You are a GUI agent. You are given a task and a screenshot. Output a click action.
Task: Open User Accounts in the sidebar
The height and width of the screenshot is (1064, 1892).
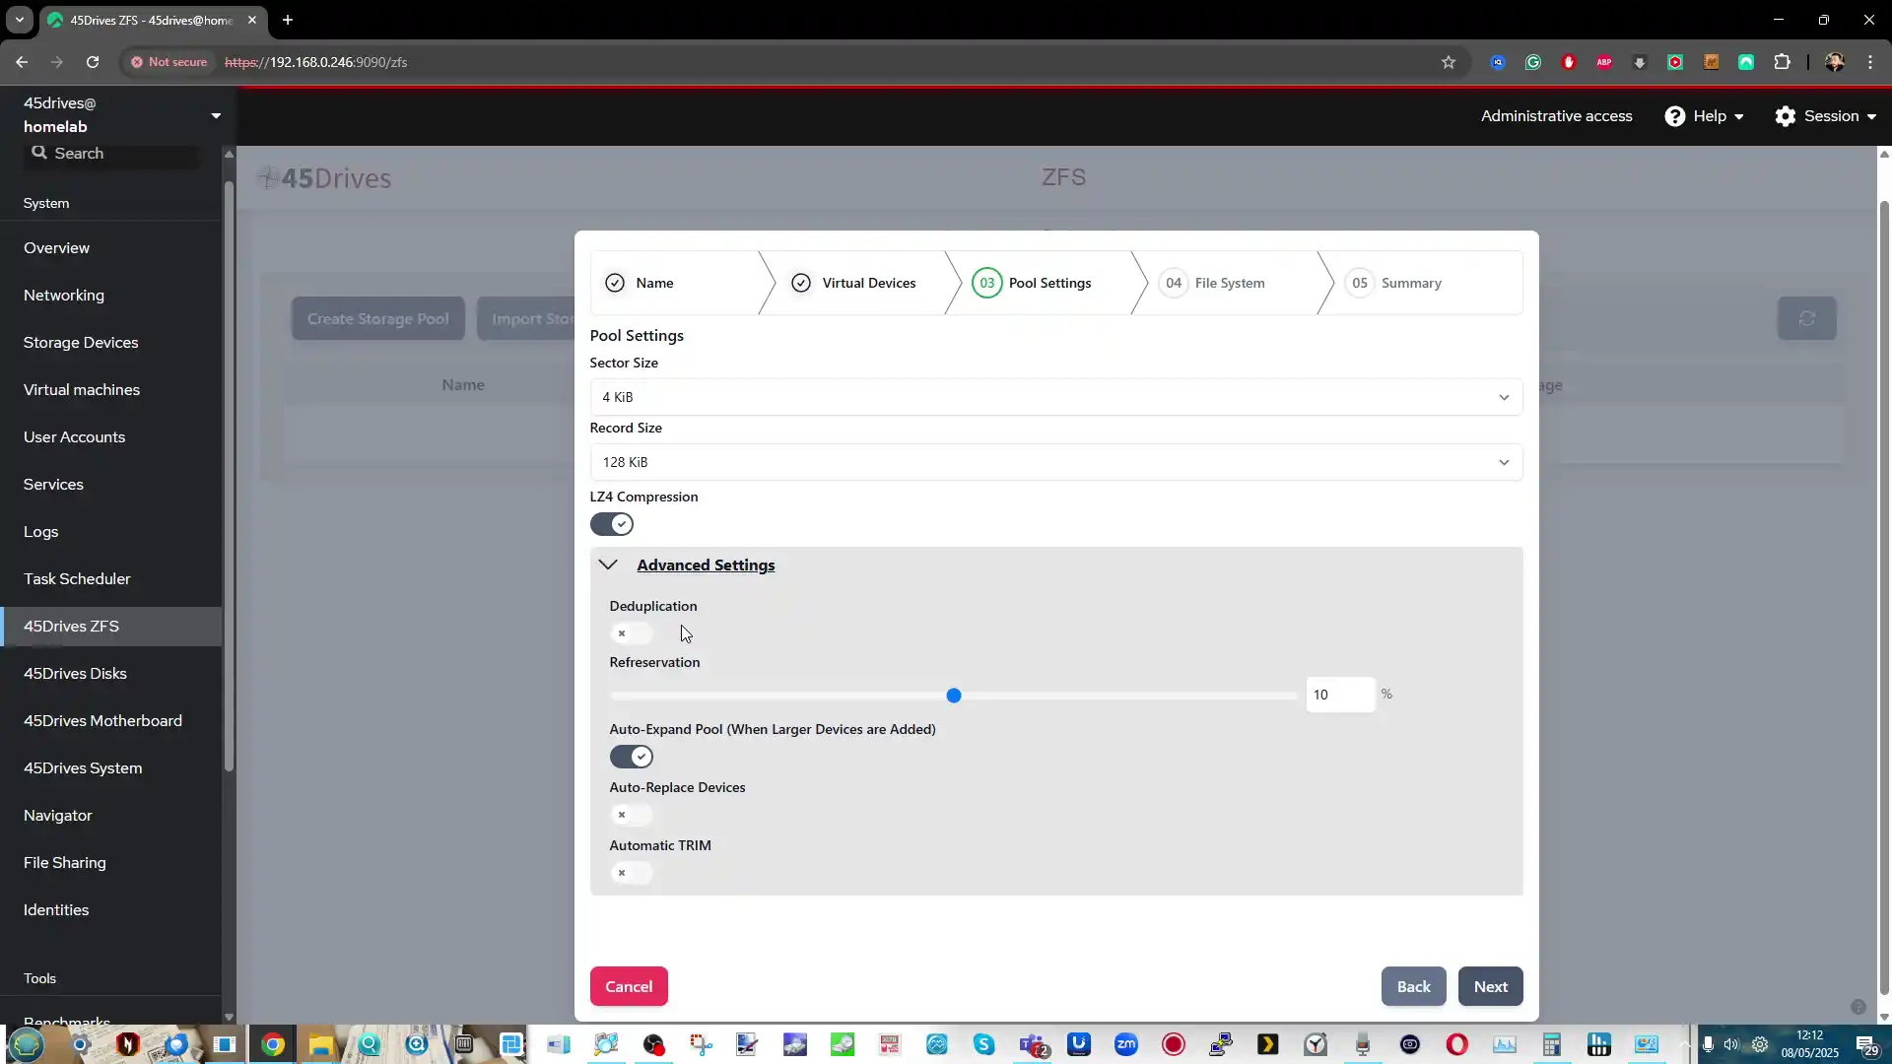110,437
